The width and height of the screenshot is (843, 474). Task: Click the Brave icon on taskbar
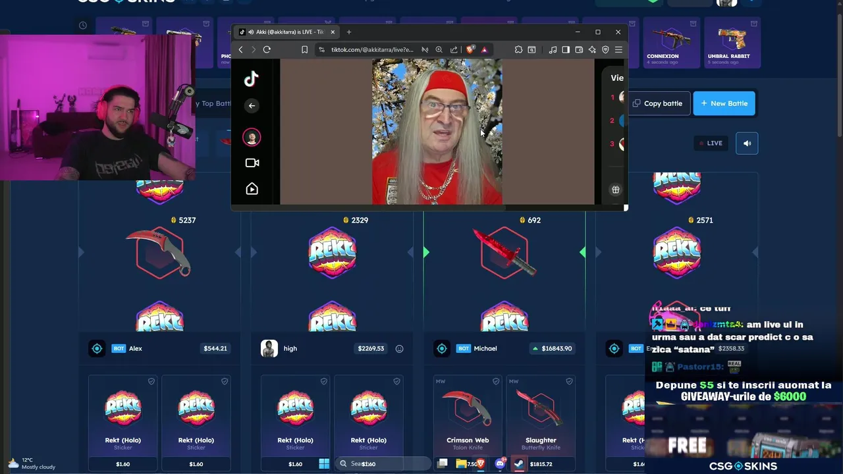pos(481,463)
